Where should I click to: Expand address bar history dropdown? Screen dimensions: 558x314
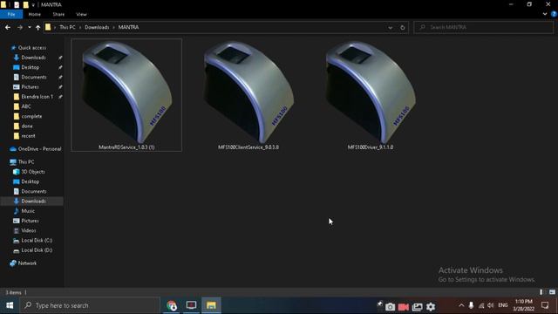click(x=391, y=27)
